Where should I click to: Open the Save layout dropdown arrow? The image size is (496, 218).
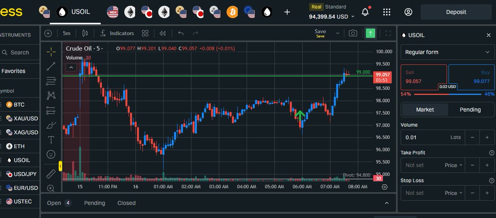pos(338,33)
